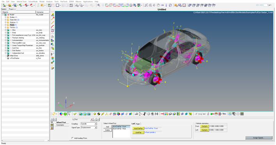Viewport: 276px width, 145px height.
Task: Click the Assign Signals button
Action: (x=258, y=138)
